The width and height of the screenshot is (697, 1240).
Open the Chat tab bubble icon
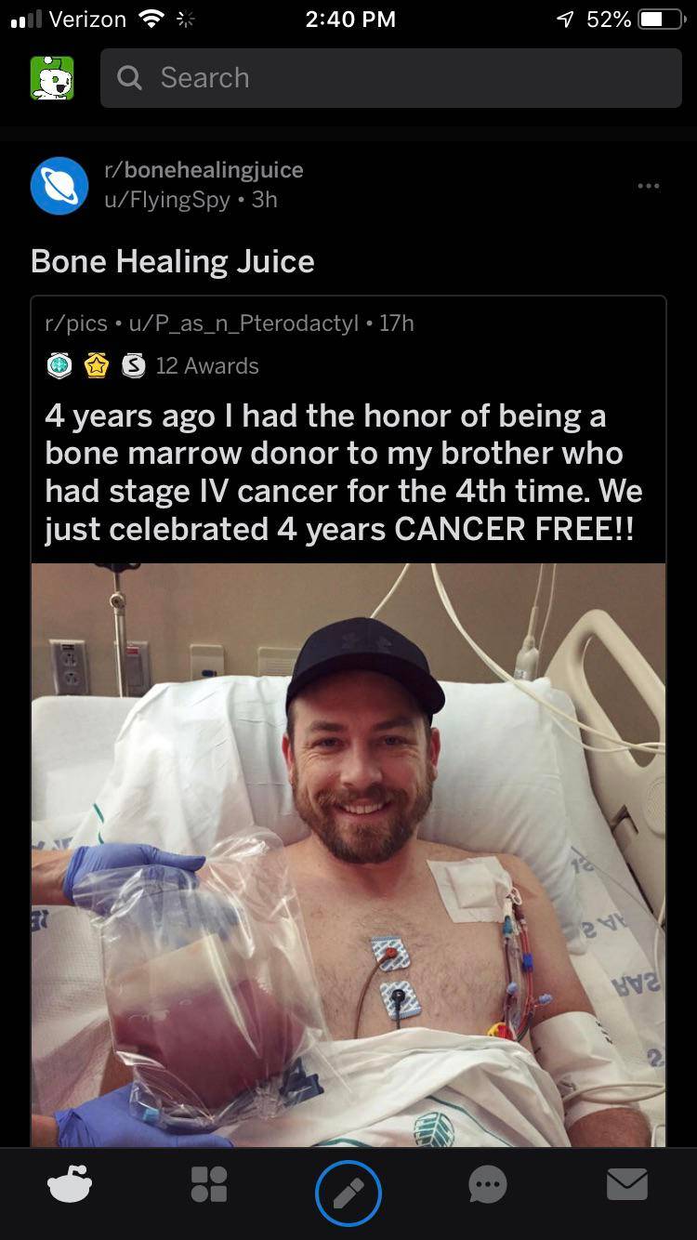tap(488, 1184)
